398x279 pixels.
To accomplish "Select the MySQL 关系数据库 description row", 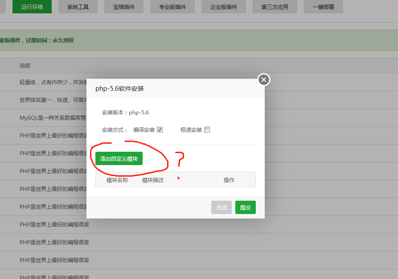I will point(49,118).
